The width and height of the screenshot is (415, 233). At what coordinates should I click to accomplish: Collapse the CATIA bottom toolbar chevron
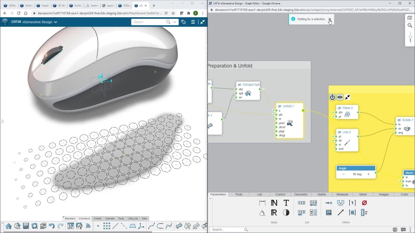3,223
